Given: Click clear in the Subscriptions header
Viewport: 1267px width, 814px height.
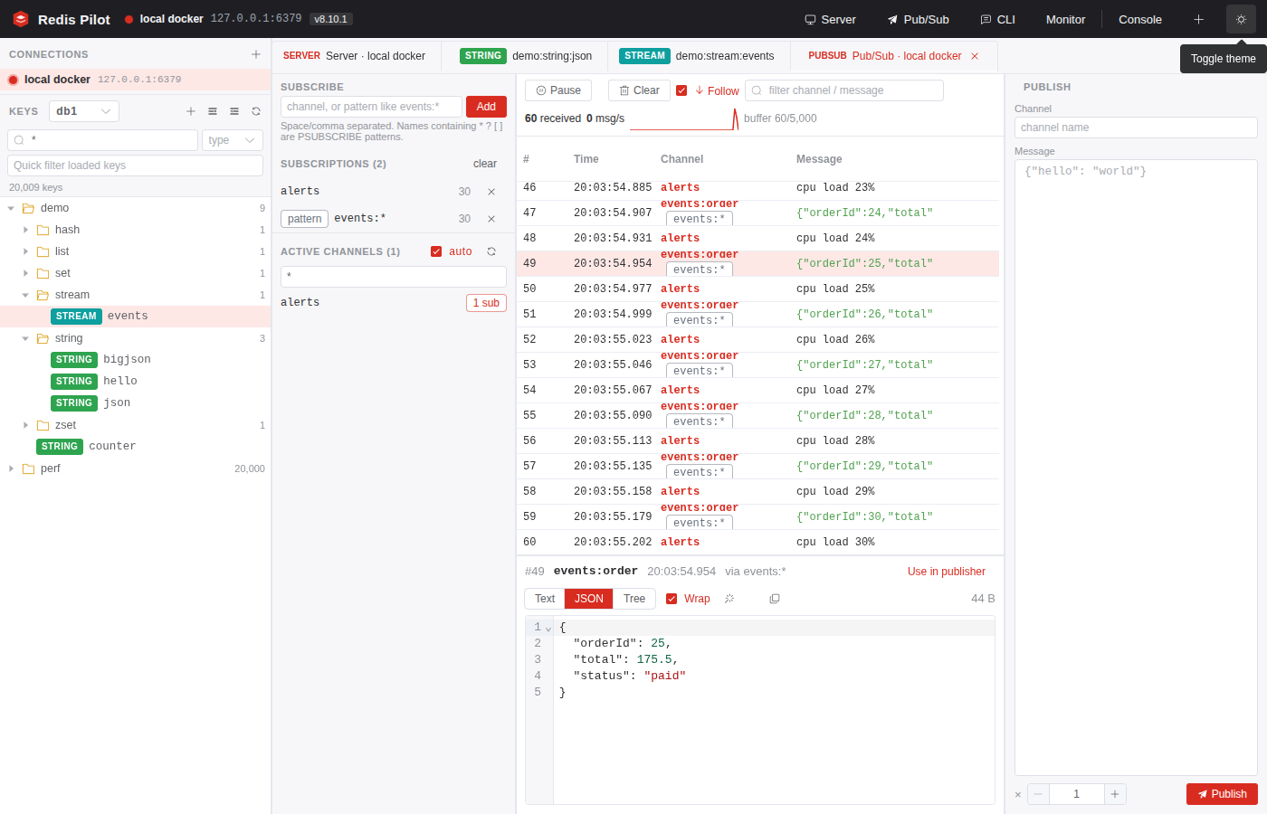Looking at the screenshot, I should tap(485, 164).
